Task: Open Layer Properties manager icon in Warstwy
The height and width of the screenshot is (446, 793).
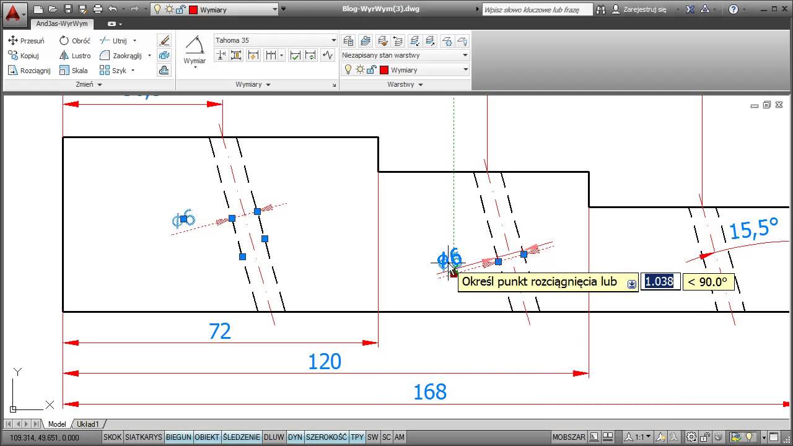Action: pyautogui.click(x=348, y=41)
